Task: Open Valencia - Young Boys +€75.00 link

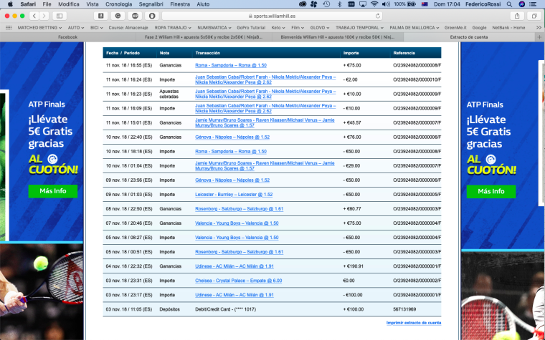Action: point(237,223)
